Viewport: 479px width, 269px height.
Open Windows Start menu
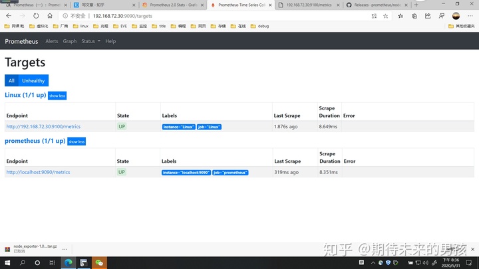(x=7, y=262)
